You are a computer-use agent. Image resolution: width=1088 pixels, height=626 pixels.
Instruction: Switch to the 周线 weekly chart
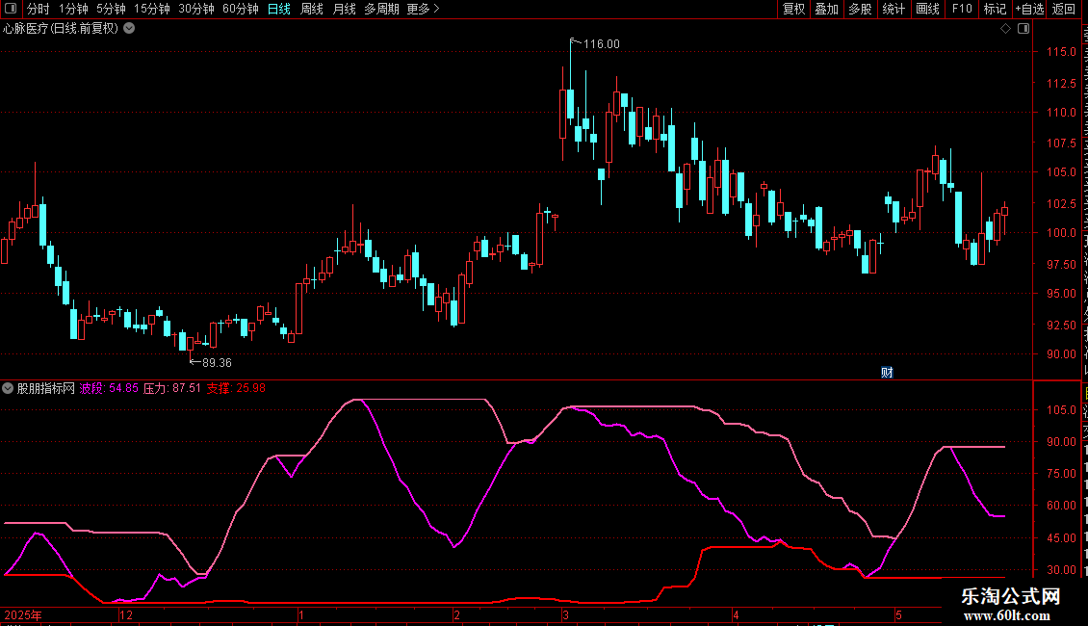312,9
